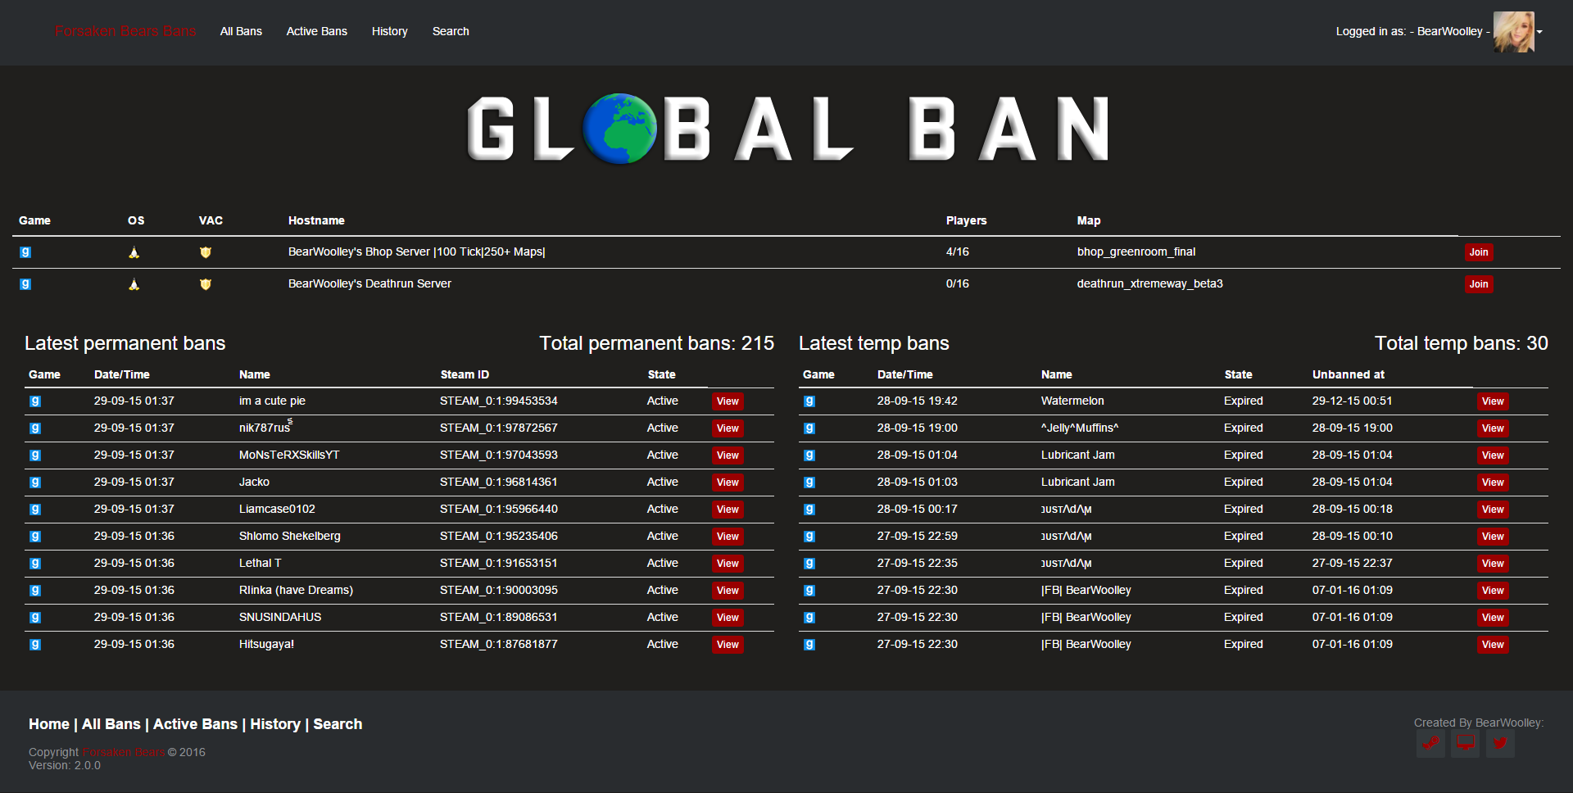Join BearWoolley's Bhop Server
The image size is (1573, 793).
(1478, 252)
